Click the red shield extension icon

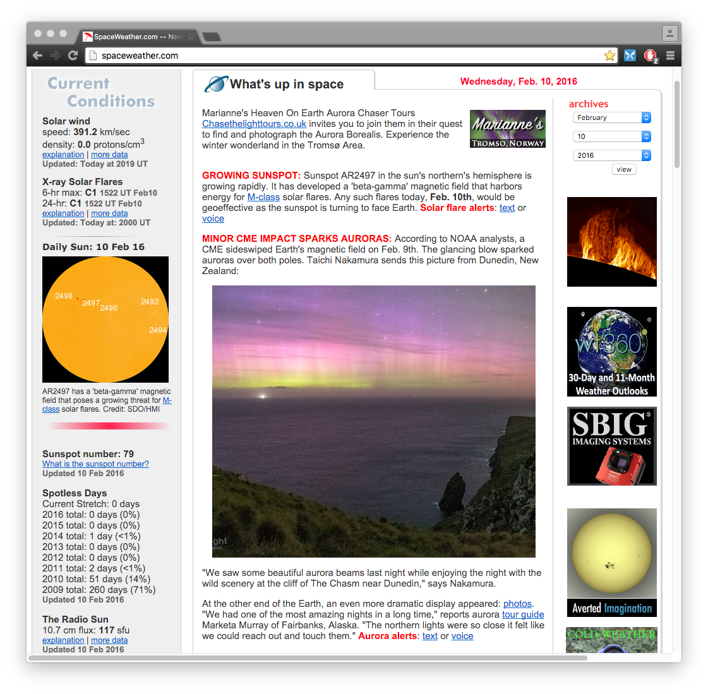(x=650, y=56)
